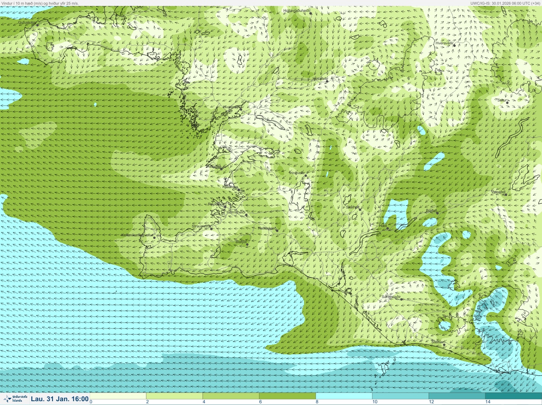
Task: Click the Akrafjall station marker
Action: pos(221,169)
